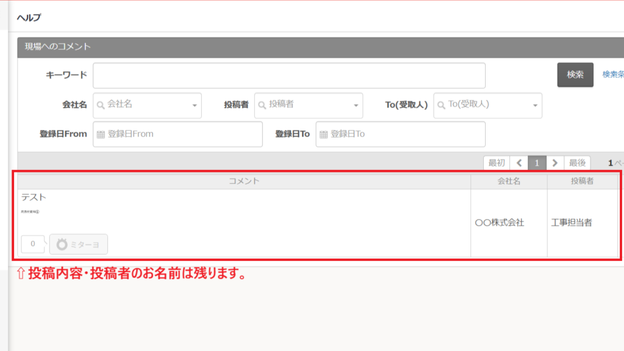Image resolution: width=624 pixels, height=351 pixels.
Task: Click the calendar icon in 登録日From field
Action: (x=101, y=134)
